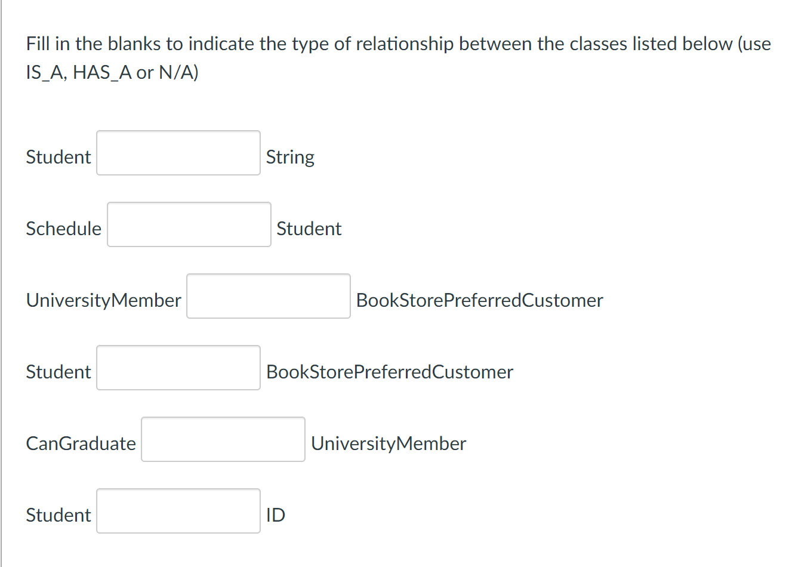786x567 pixels.
Task: Select the CanGraduate label text
Action: 81,443
